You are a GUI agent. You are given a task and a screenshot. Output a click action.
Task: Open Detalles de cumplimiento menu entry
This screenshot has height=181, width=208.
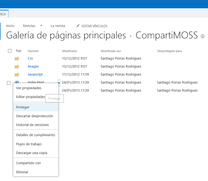tap(36, 135)
